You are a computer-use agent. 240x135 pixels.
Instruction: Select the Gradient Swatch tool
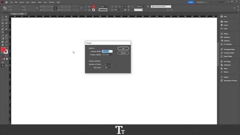coord(3,39)
